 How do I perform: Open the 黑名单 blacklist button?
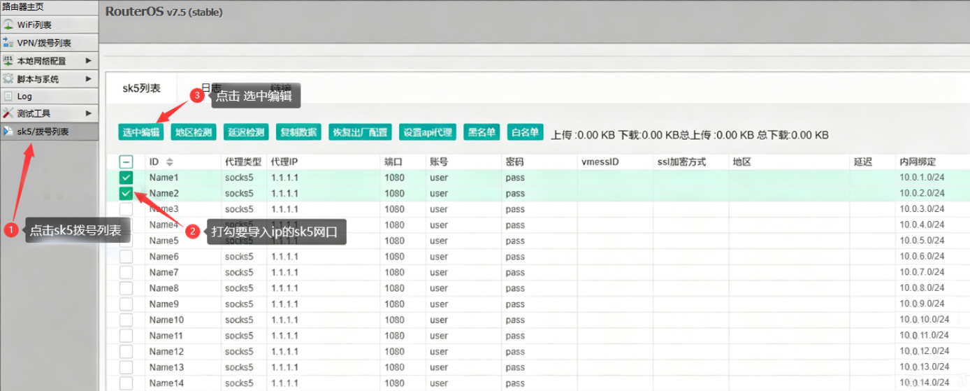click(482, 132)
